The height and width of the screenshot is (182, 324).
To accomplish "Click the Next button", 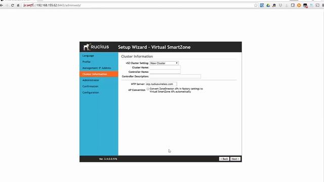I will 235,159.
